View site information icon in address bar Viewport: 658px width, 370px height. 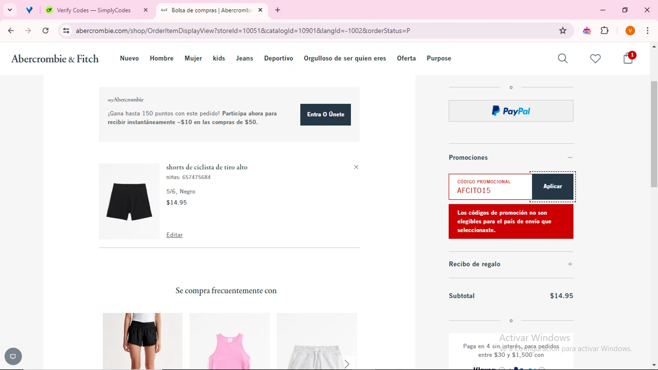coord(66,31)
